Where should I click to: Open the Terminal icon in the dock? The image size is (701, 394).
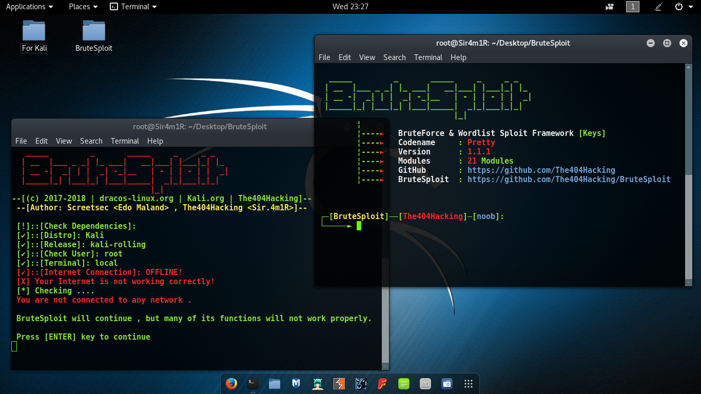pyautogui.click(x=253, y=383)
